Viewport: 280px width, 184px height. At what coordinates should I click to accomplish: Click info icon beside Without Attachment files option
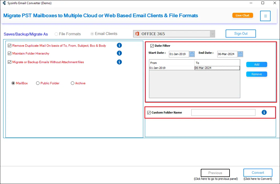119,62
